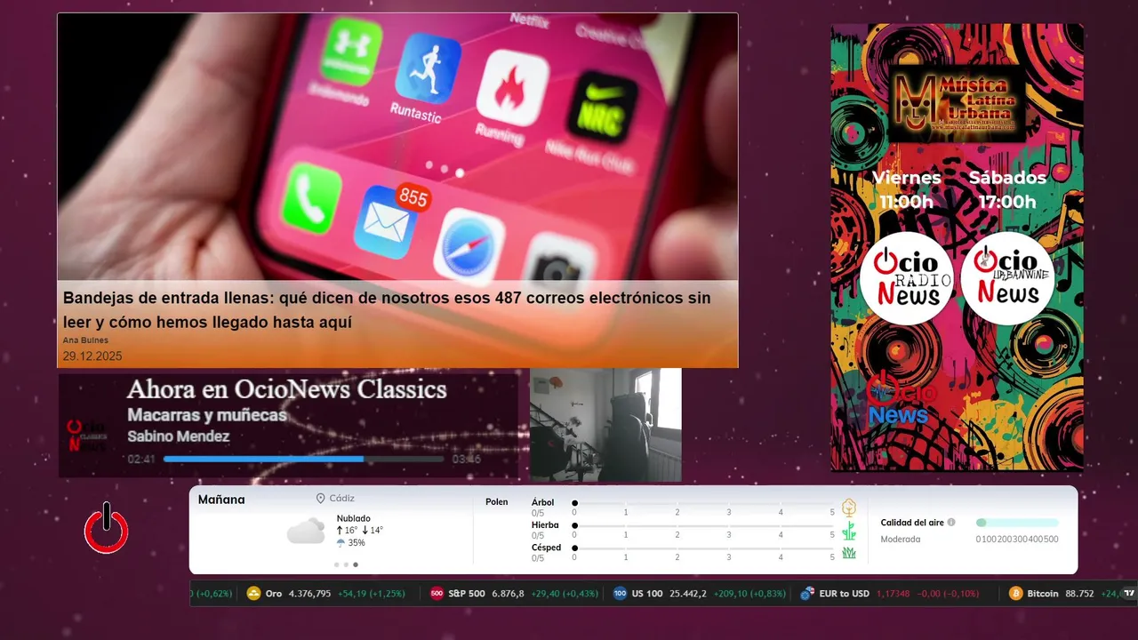The width and height of the screenshot is (1138, 640).
Task: Click the elapsed time 02:41
Action: [x=141, y=460]
